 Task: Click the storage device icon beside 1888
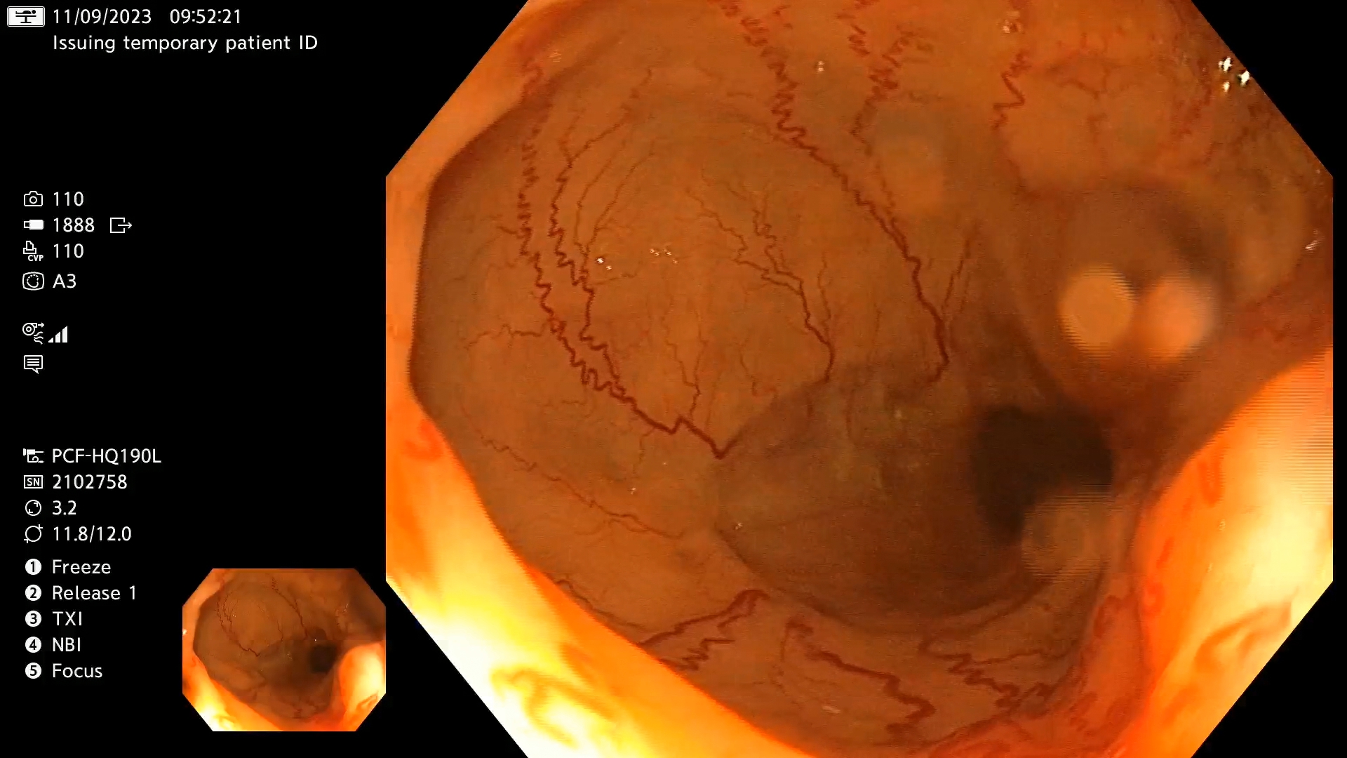click(x=33, y=225)
